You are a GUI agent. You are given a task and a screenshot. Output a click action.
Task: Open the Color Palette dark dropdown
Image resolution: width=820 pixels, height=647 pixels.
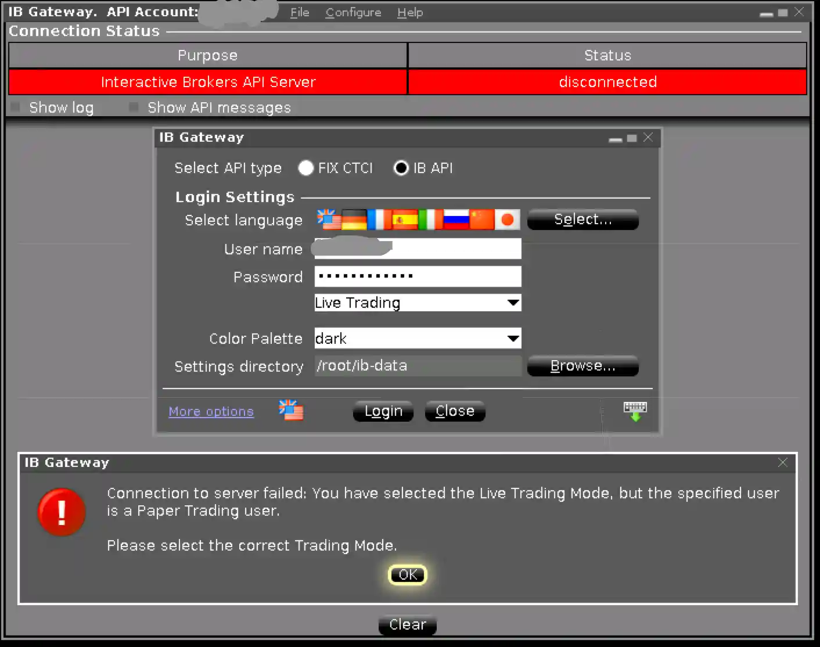(418, 338)
